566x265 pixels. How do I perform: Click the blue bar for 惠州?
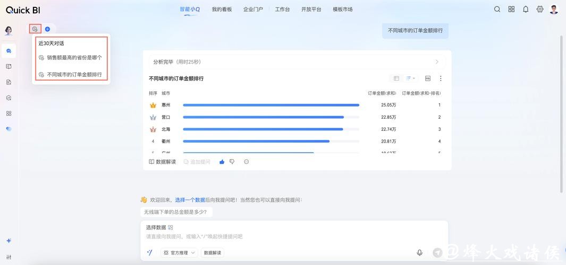[271, 105]
